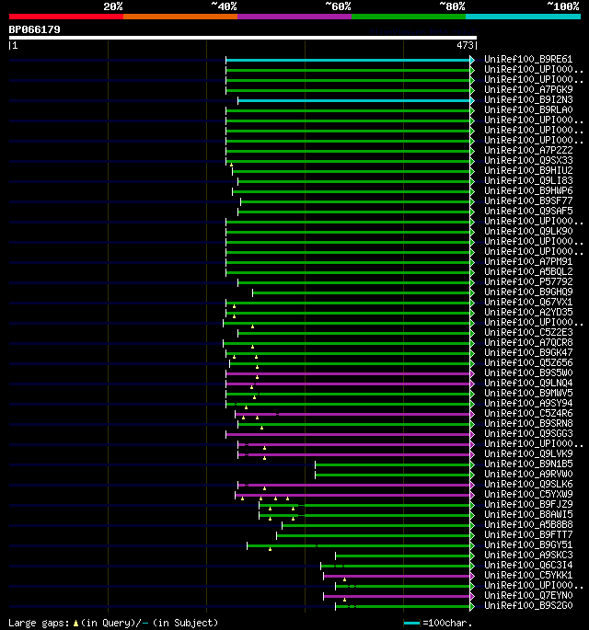Select the UniRef100_B9S5W0 label

[528, 372]
